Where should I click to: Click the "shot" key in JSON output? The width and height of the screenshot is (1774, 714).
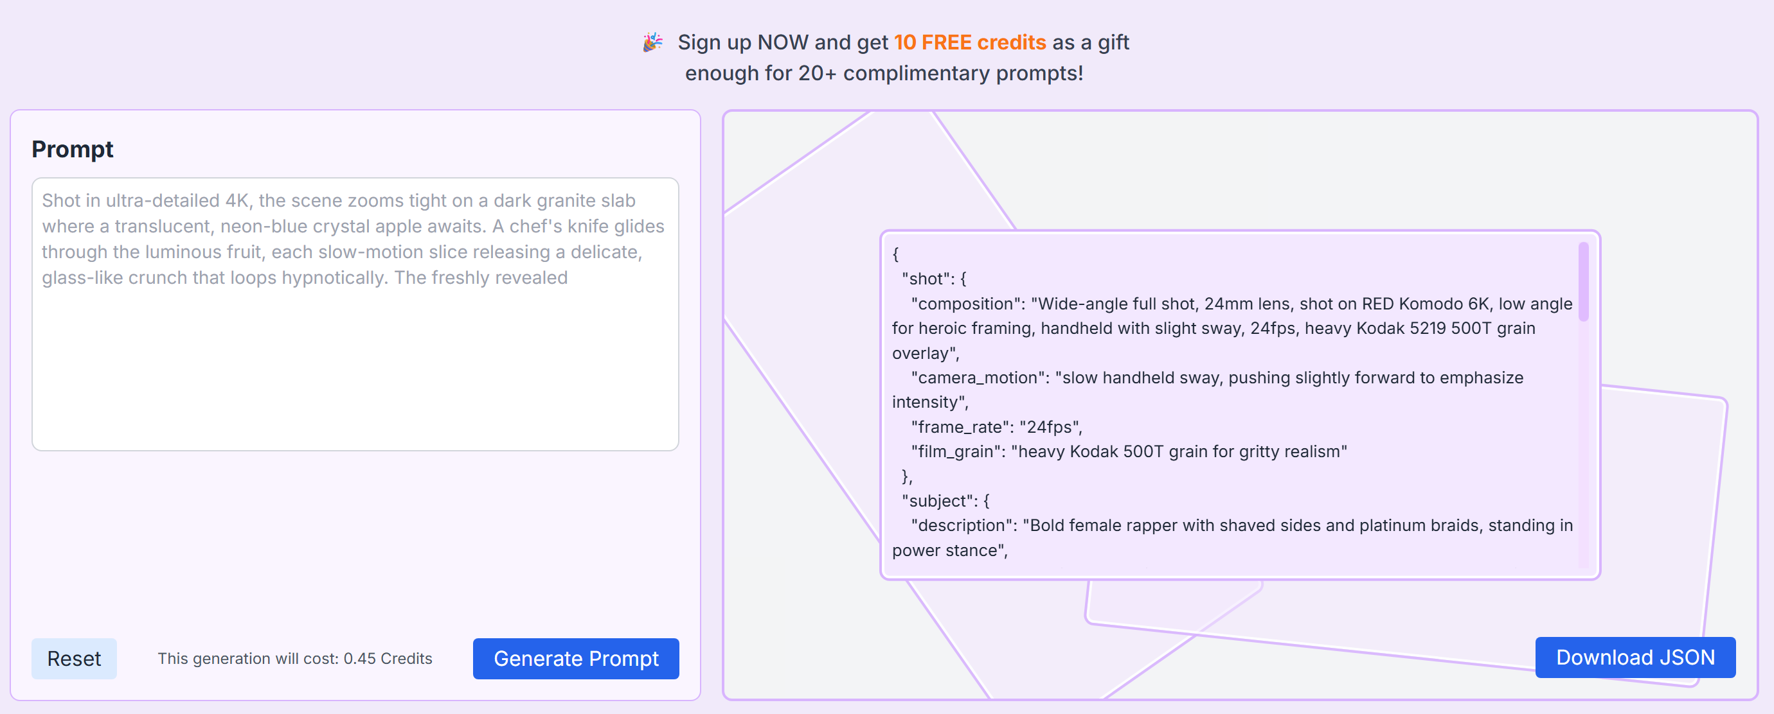[x=926, y=279]
